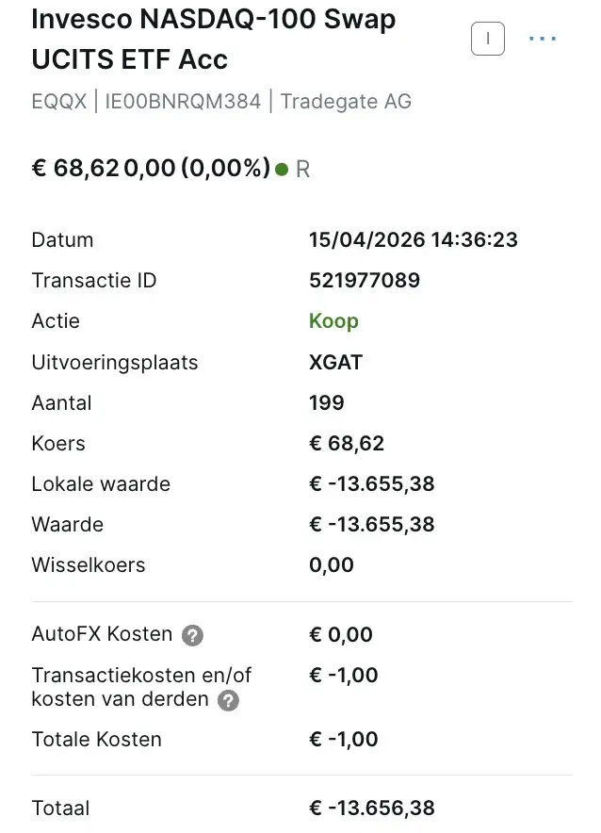Click the Aantal value 199
This screenshot has width=601, height=833.
pyautogui.click(x=327, y=402)
